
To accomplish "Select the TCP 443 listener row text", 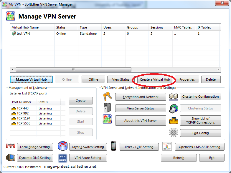I will click(22, 108).
